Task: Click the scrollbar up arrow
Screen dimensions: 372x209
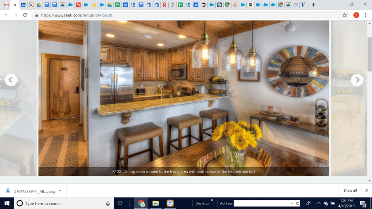Action: (370, 23)
